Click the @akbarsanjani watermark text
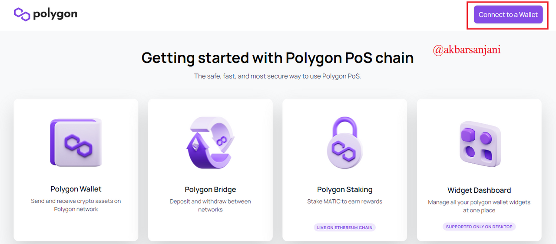Viewport: 556px width, 244px height. [467, 49]
